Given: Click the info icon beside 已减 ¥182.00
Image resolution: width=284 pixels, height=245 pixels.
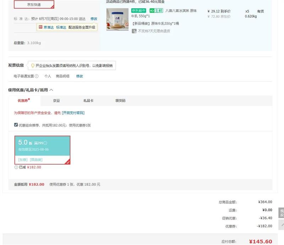Looking at the screenshot, I should click(16, 167).
